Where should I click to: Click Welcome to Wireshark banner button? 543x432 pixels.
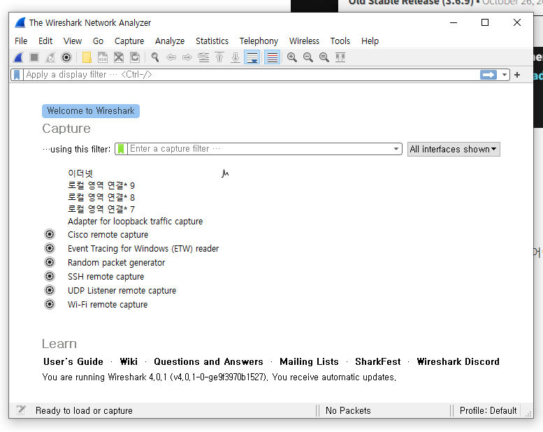(91, 111)
